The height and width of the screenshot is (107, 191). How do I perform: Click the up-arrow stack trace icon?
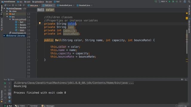10,83
